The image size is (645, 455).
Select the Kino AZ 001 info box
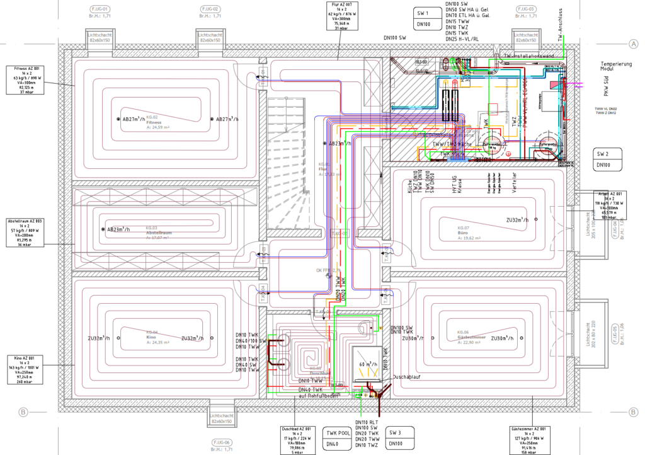[x=25, y=370]
